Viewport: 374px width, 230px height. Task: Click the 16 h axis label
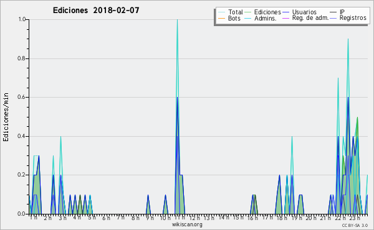(x=252, y=218)
